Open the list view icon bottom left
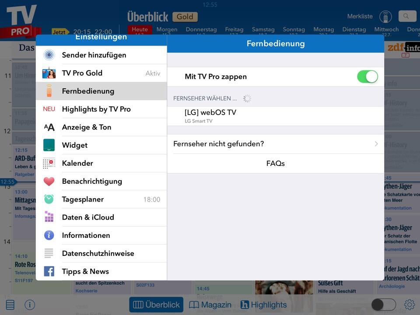The width and height of the screenshot is (420, 315). [10, 305]
